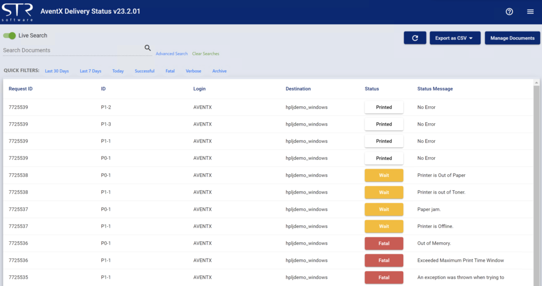Click the Clear Searches link
The image size is (542, 286).
pos(206,54)
